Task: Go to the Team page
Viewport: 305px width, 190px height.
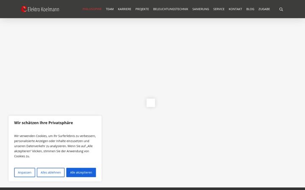Action: tap(110, 9)
